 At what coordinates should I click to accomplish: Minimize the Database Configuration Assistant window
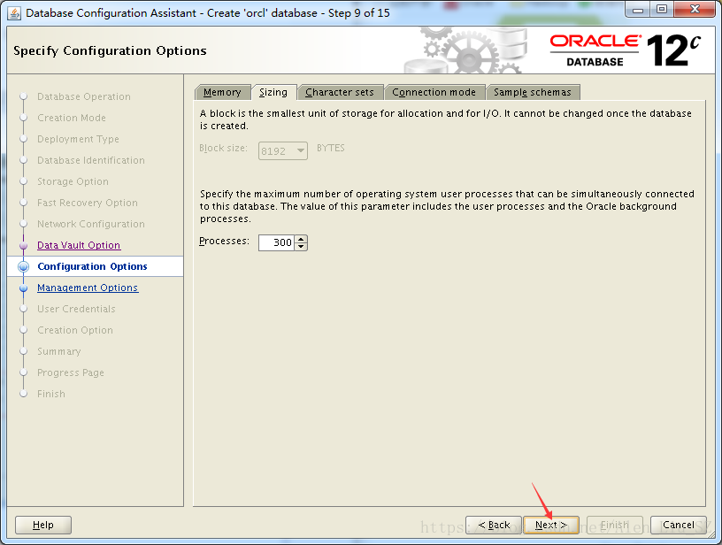coord(638,10)
